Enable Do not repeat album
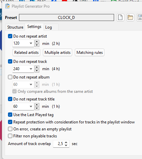This screenshot has height=159, width=142. [10, 77]
